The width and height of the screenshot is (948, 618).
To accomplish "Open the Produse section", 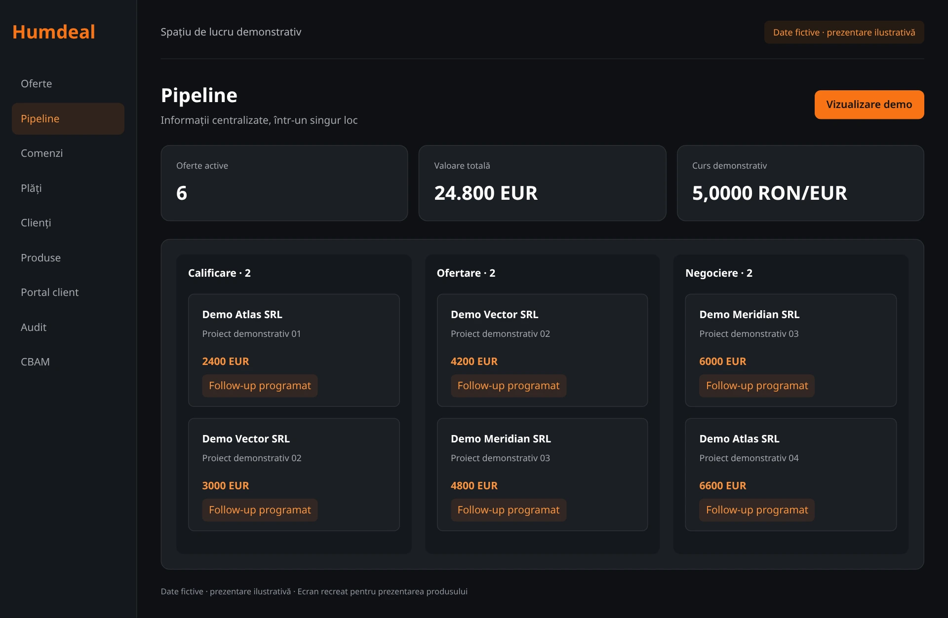I will point(68,258).
